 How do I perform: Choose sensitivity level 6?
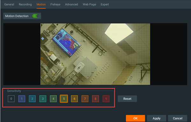point(74,99)
